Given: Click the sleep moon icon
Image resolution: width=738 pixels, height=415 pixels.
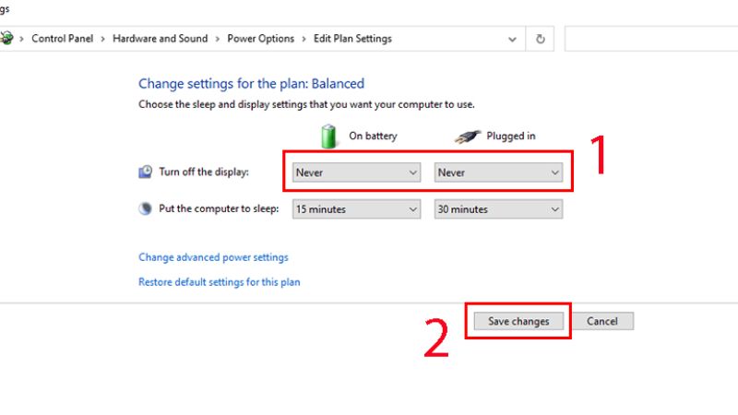Looking at the screenshot, I should (x=146, y=209).
